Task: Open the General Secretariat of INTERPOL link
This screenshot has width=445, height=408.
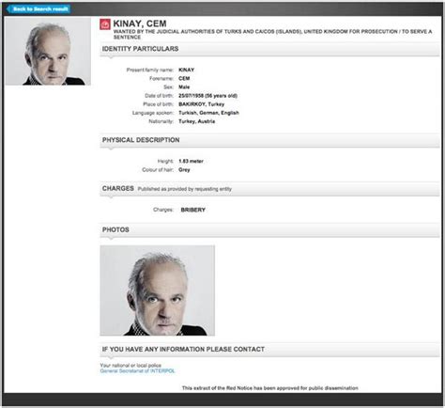Action: pyautogui.click(x=137, y=371)
